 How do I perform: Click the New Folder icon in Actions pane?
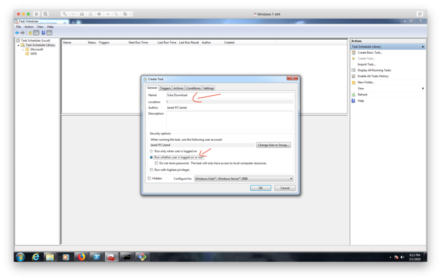click(353, 82)
